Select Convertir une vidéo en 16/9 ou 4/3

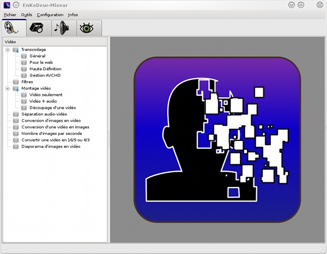[x=56, y=140]
